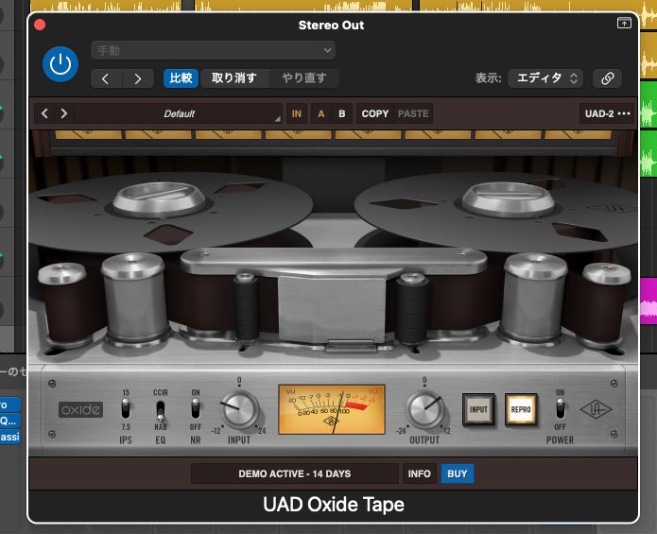
Task: Click the COPY button
Action: 375,113
